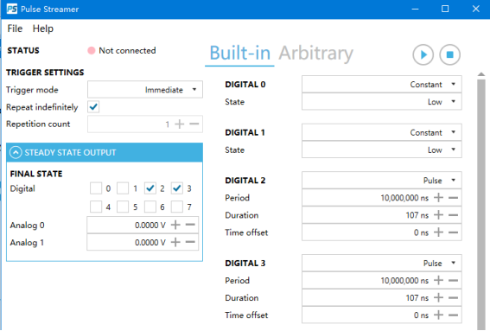Open the Help menu
Screen dimensions: 490x331
point(43,29)
